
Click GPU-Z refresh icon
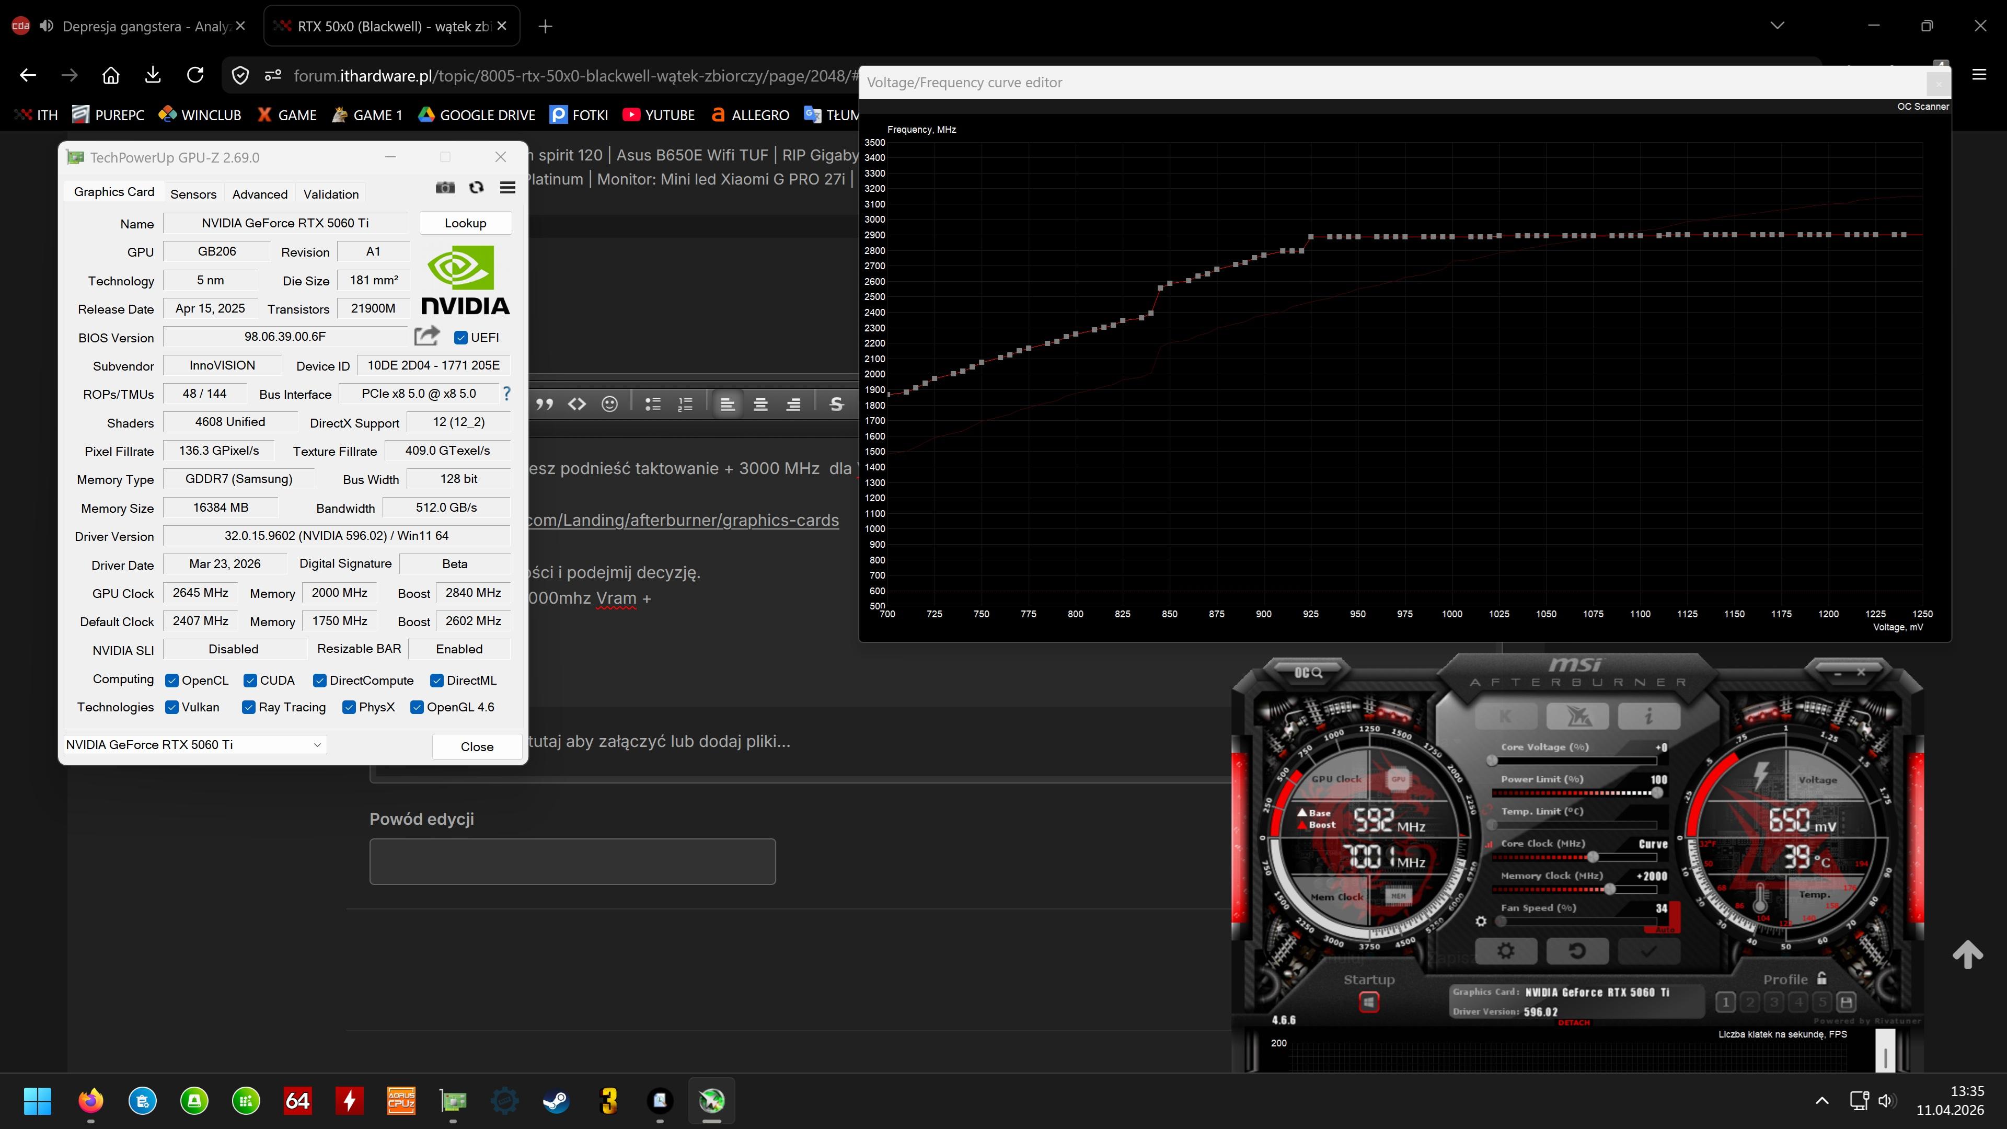(476, 187)
